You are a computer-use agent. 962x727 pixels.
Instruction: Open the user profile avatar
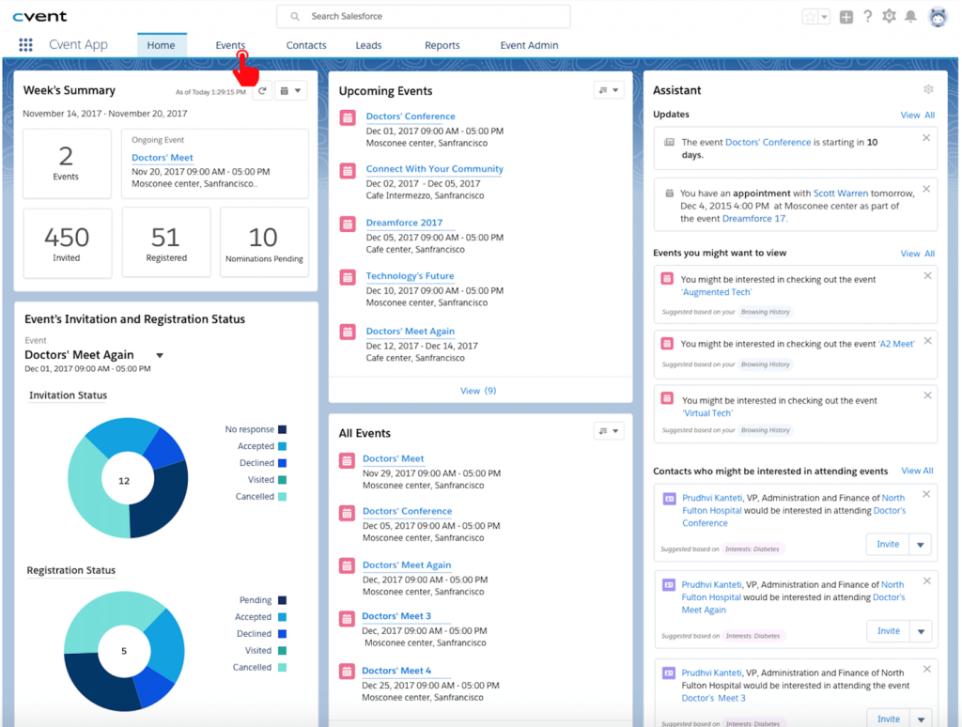click(939, 17)
